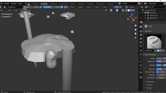Click the navigation gizmo red X axis

click(x=133, y=20)
